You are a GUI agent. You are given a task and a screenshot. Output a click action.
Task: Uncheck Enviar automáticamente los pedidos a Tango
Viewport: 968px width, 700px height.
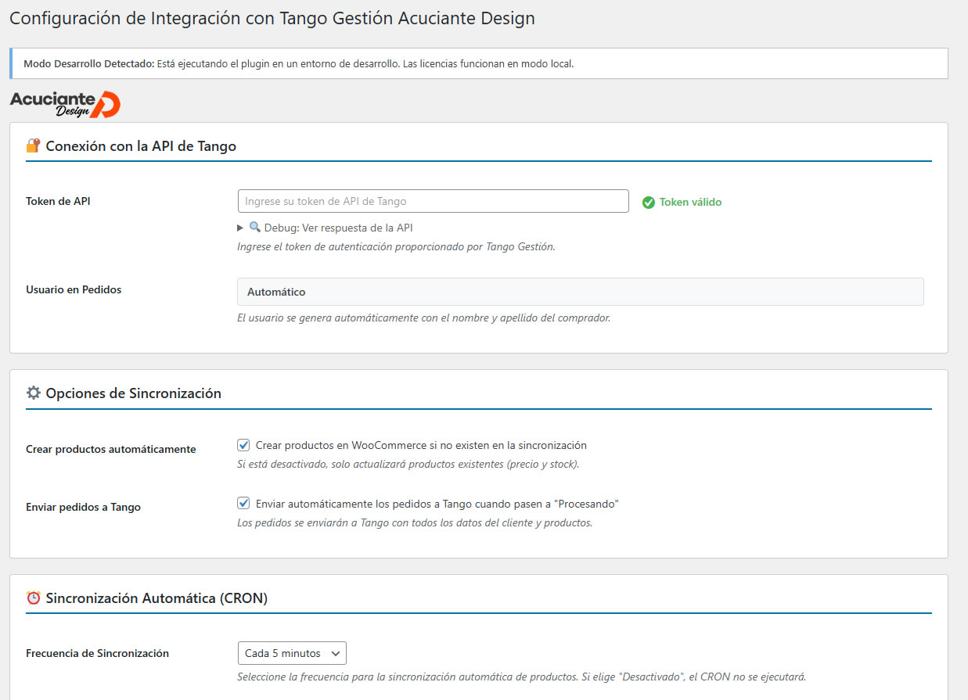pyautogui.click(x=243, y=503)
